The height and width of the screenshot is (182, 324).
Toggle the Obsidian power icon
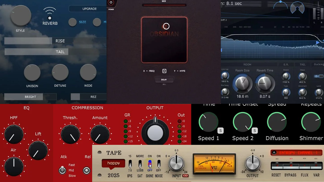point(111,2)
